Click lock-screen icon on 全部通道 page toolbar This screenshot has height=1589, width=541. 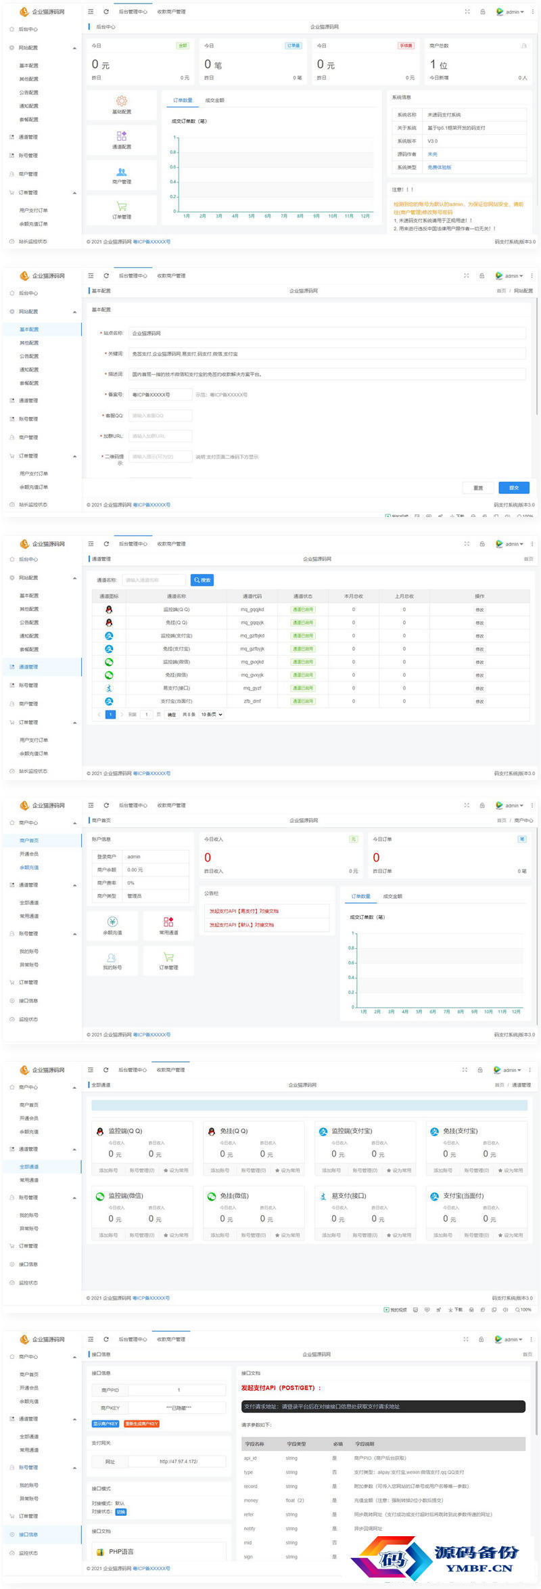480,1070
